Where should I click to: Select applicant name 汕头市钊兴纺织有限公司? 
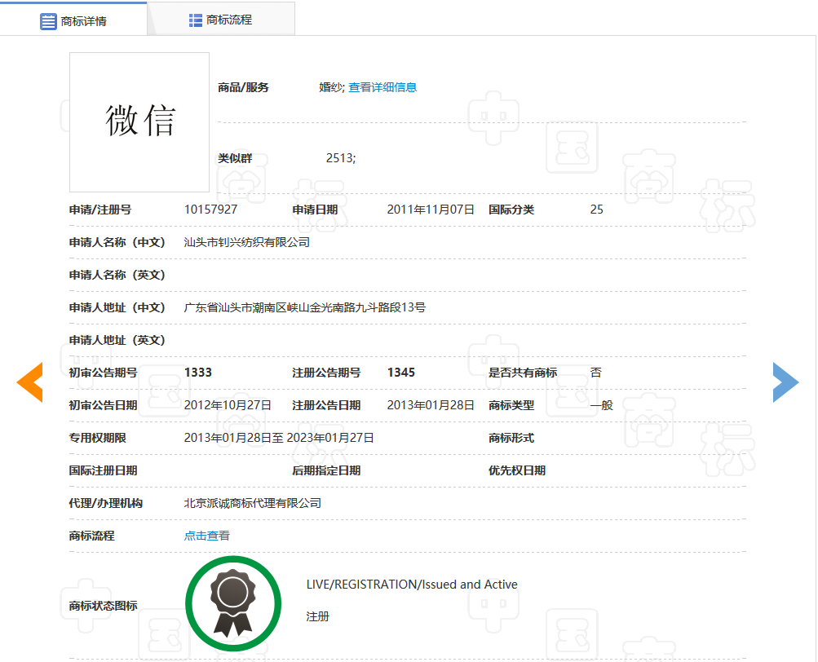point(247,242)
